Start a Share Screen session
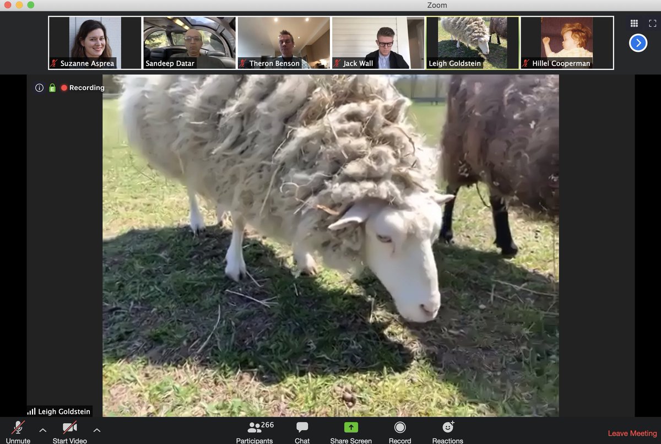661x444 pixels. [x=351, y=431]
